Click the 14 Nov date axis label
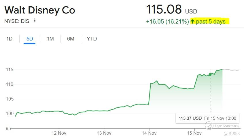 point(149,133)
